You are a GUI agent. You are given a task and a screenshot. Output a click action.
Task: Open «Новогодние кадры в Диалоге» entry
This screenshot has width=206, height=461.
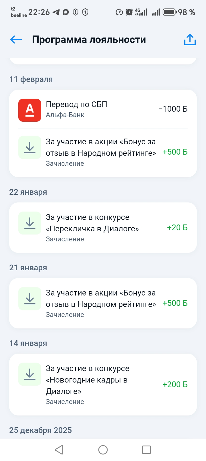pos(87,380)
